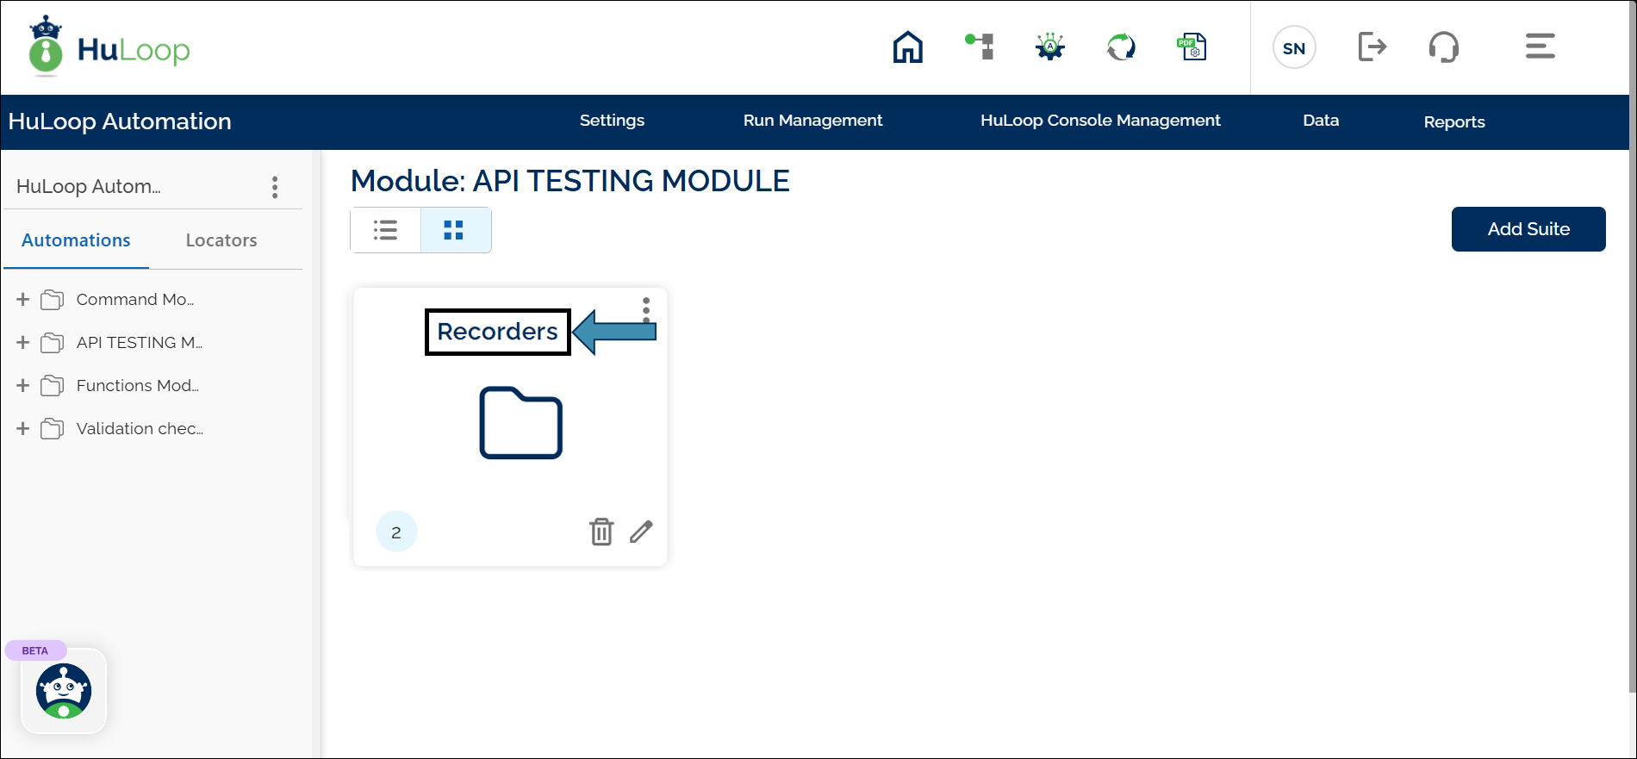Click the Add Suite button

click(x=1528, y=229)
